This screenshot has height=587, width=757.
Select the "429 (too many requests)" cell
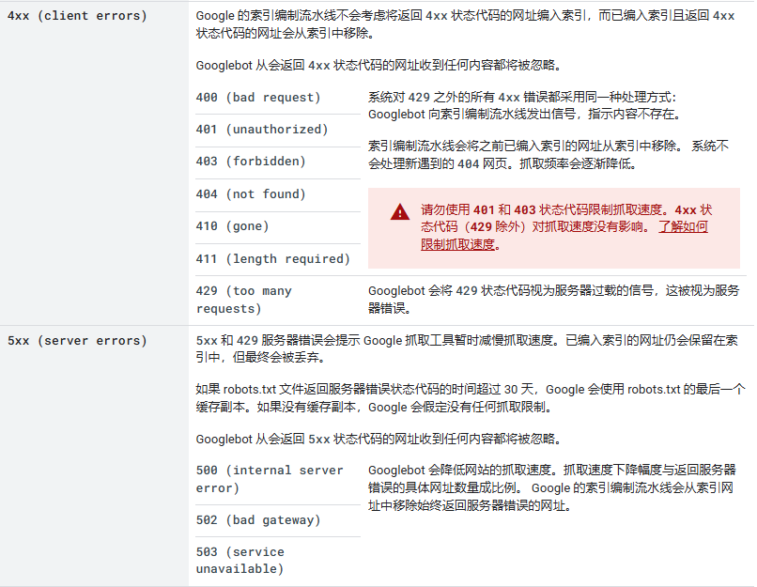click(244, 300)
